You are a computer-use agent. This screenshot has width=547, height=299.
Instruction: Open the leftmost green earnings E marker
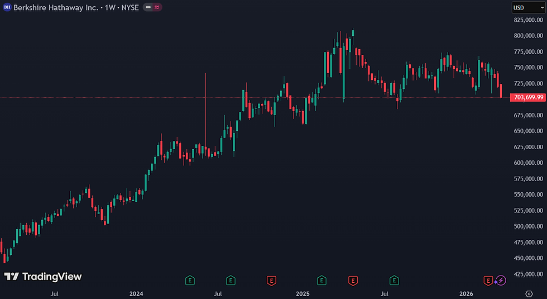tap(190, 280)
